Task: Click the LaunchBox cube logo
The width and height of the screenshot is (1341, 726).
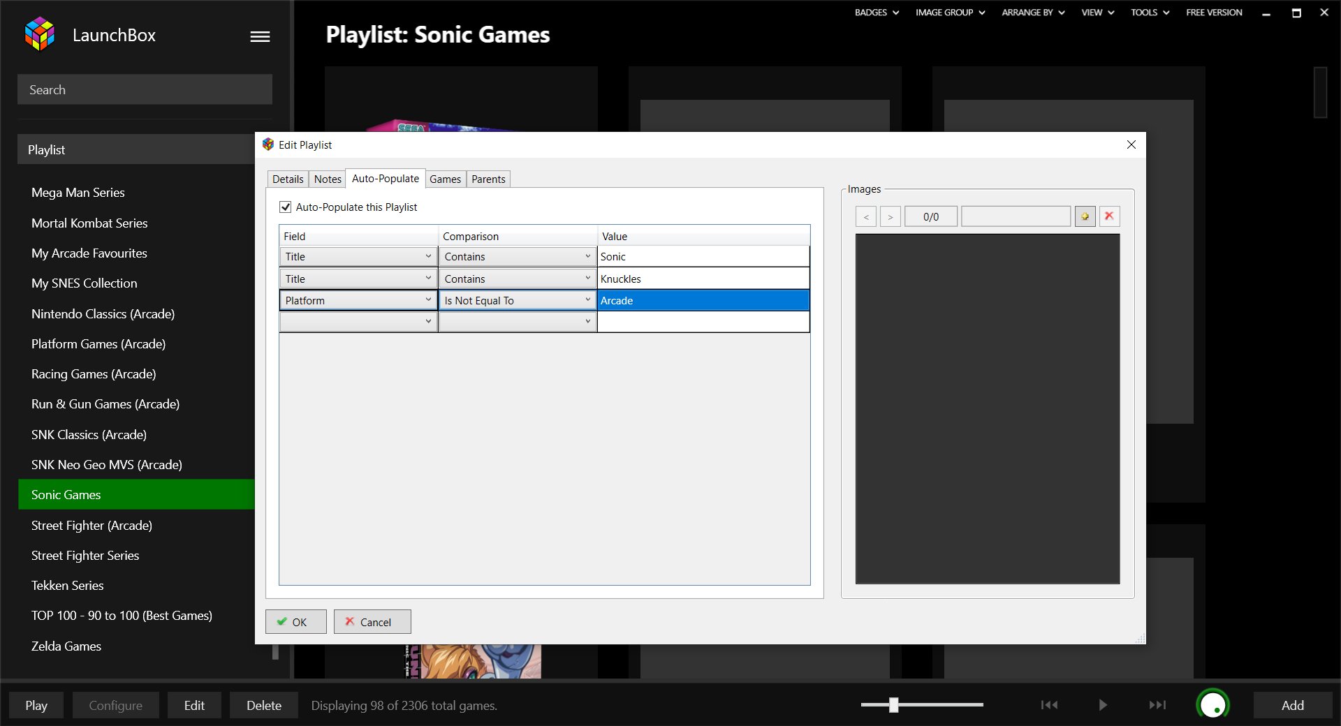Action: point(40,34)
